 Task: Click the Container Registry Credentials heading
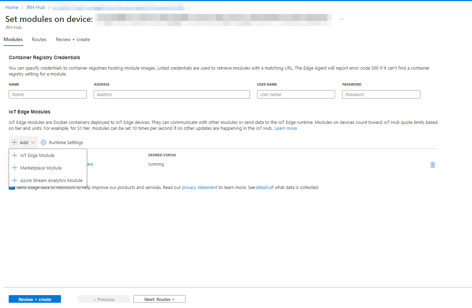point(45,57)
